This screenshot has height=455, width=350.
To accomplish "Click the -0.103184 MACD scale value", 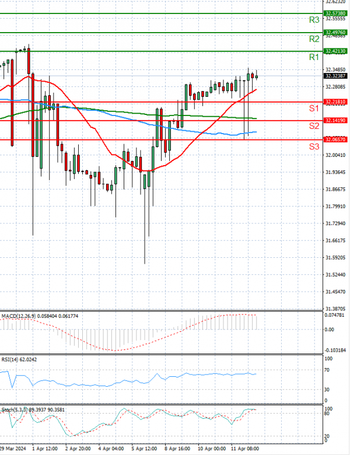I will [335, 351].
